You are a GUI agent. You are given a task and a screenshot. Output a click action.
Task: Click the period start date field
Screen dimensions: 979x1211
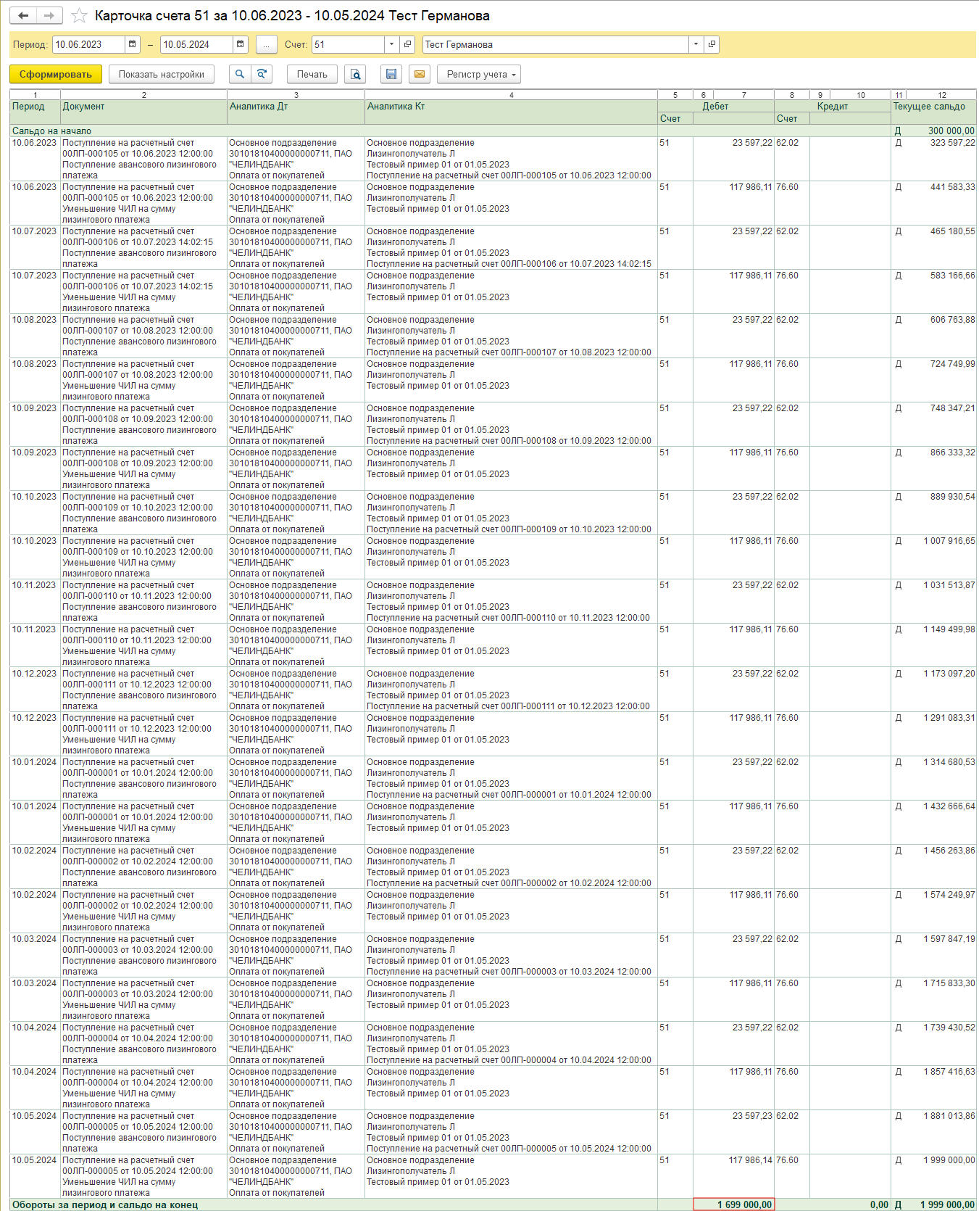coord(88,44)
